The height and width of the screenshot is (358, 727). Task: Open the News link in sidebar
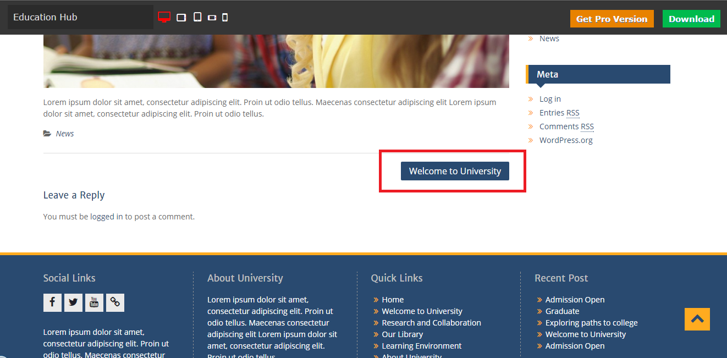point(549,38)
